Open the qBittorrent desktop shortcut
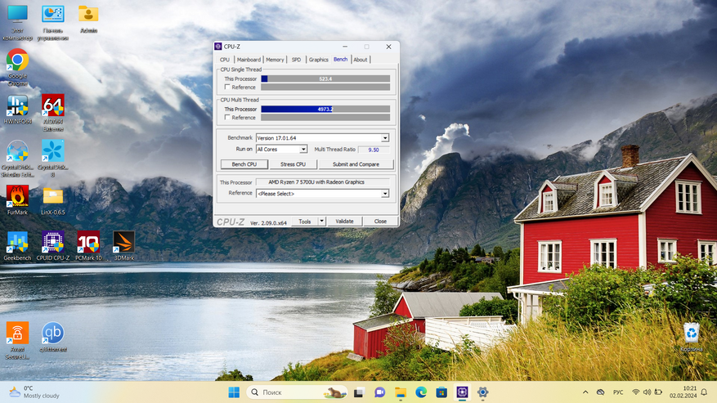This screenshot has width=717, height=403. [x=53, y=334]
